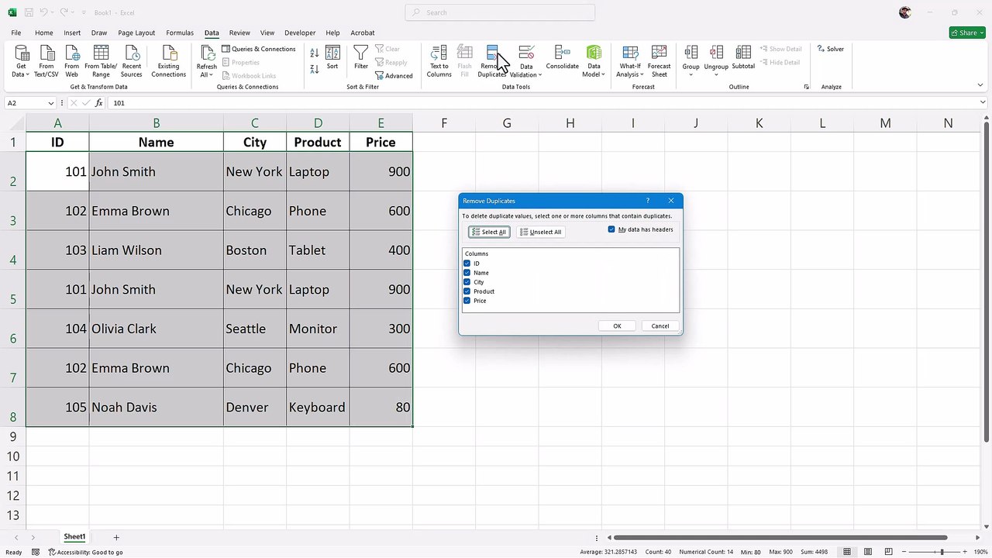Open the Data Validation tool
The height and width of the screenshot is (558, 992).
(526, 60)
